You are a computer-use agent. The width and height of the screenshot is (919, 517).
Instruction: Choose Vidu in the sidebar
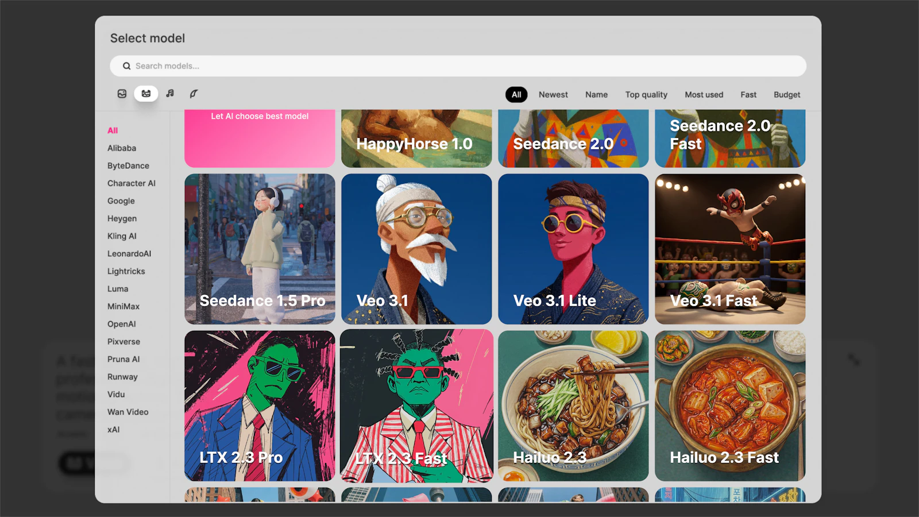[116, 395]
